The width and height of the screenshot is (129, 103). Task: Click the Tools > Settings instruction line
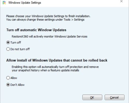pyautogui.click(x=45, y=20)
